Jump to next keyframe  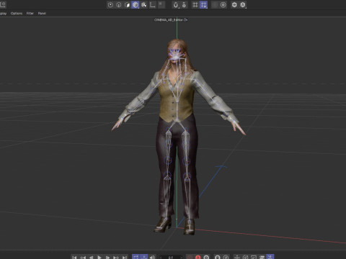coord(116,258)
